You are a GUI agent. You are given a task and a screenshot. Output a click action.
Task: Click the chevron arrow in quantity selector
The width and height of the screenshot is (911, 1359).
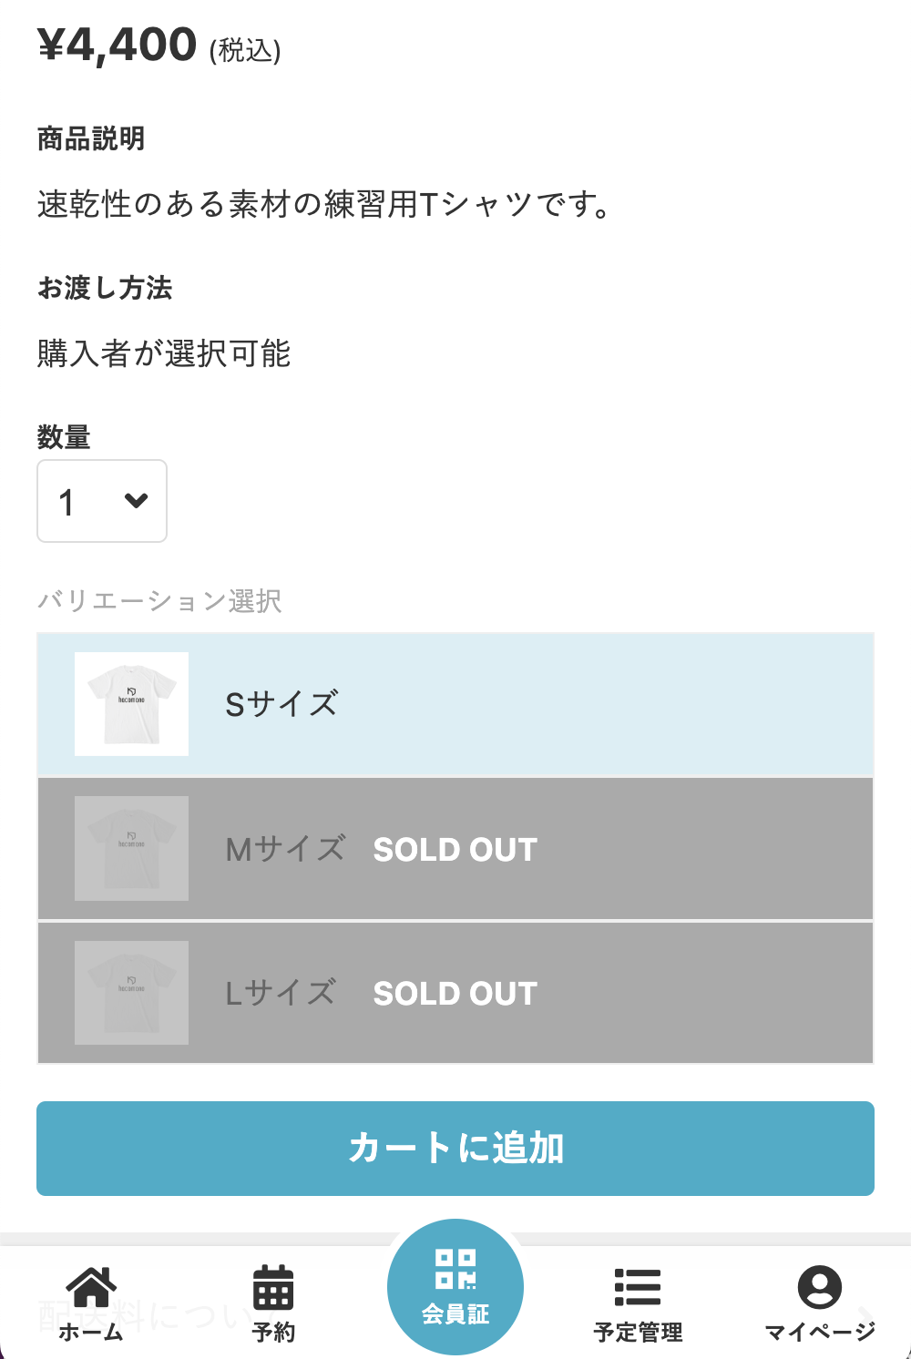tap(136, 500)
